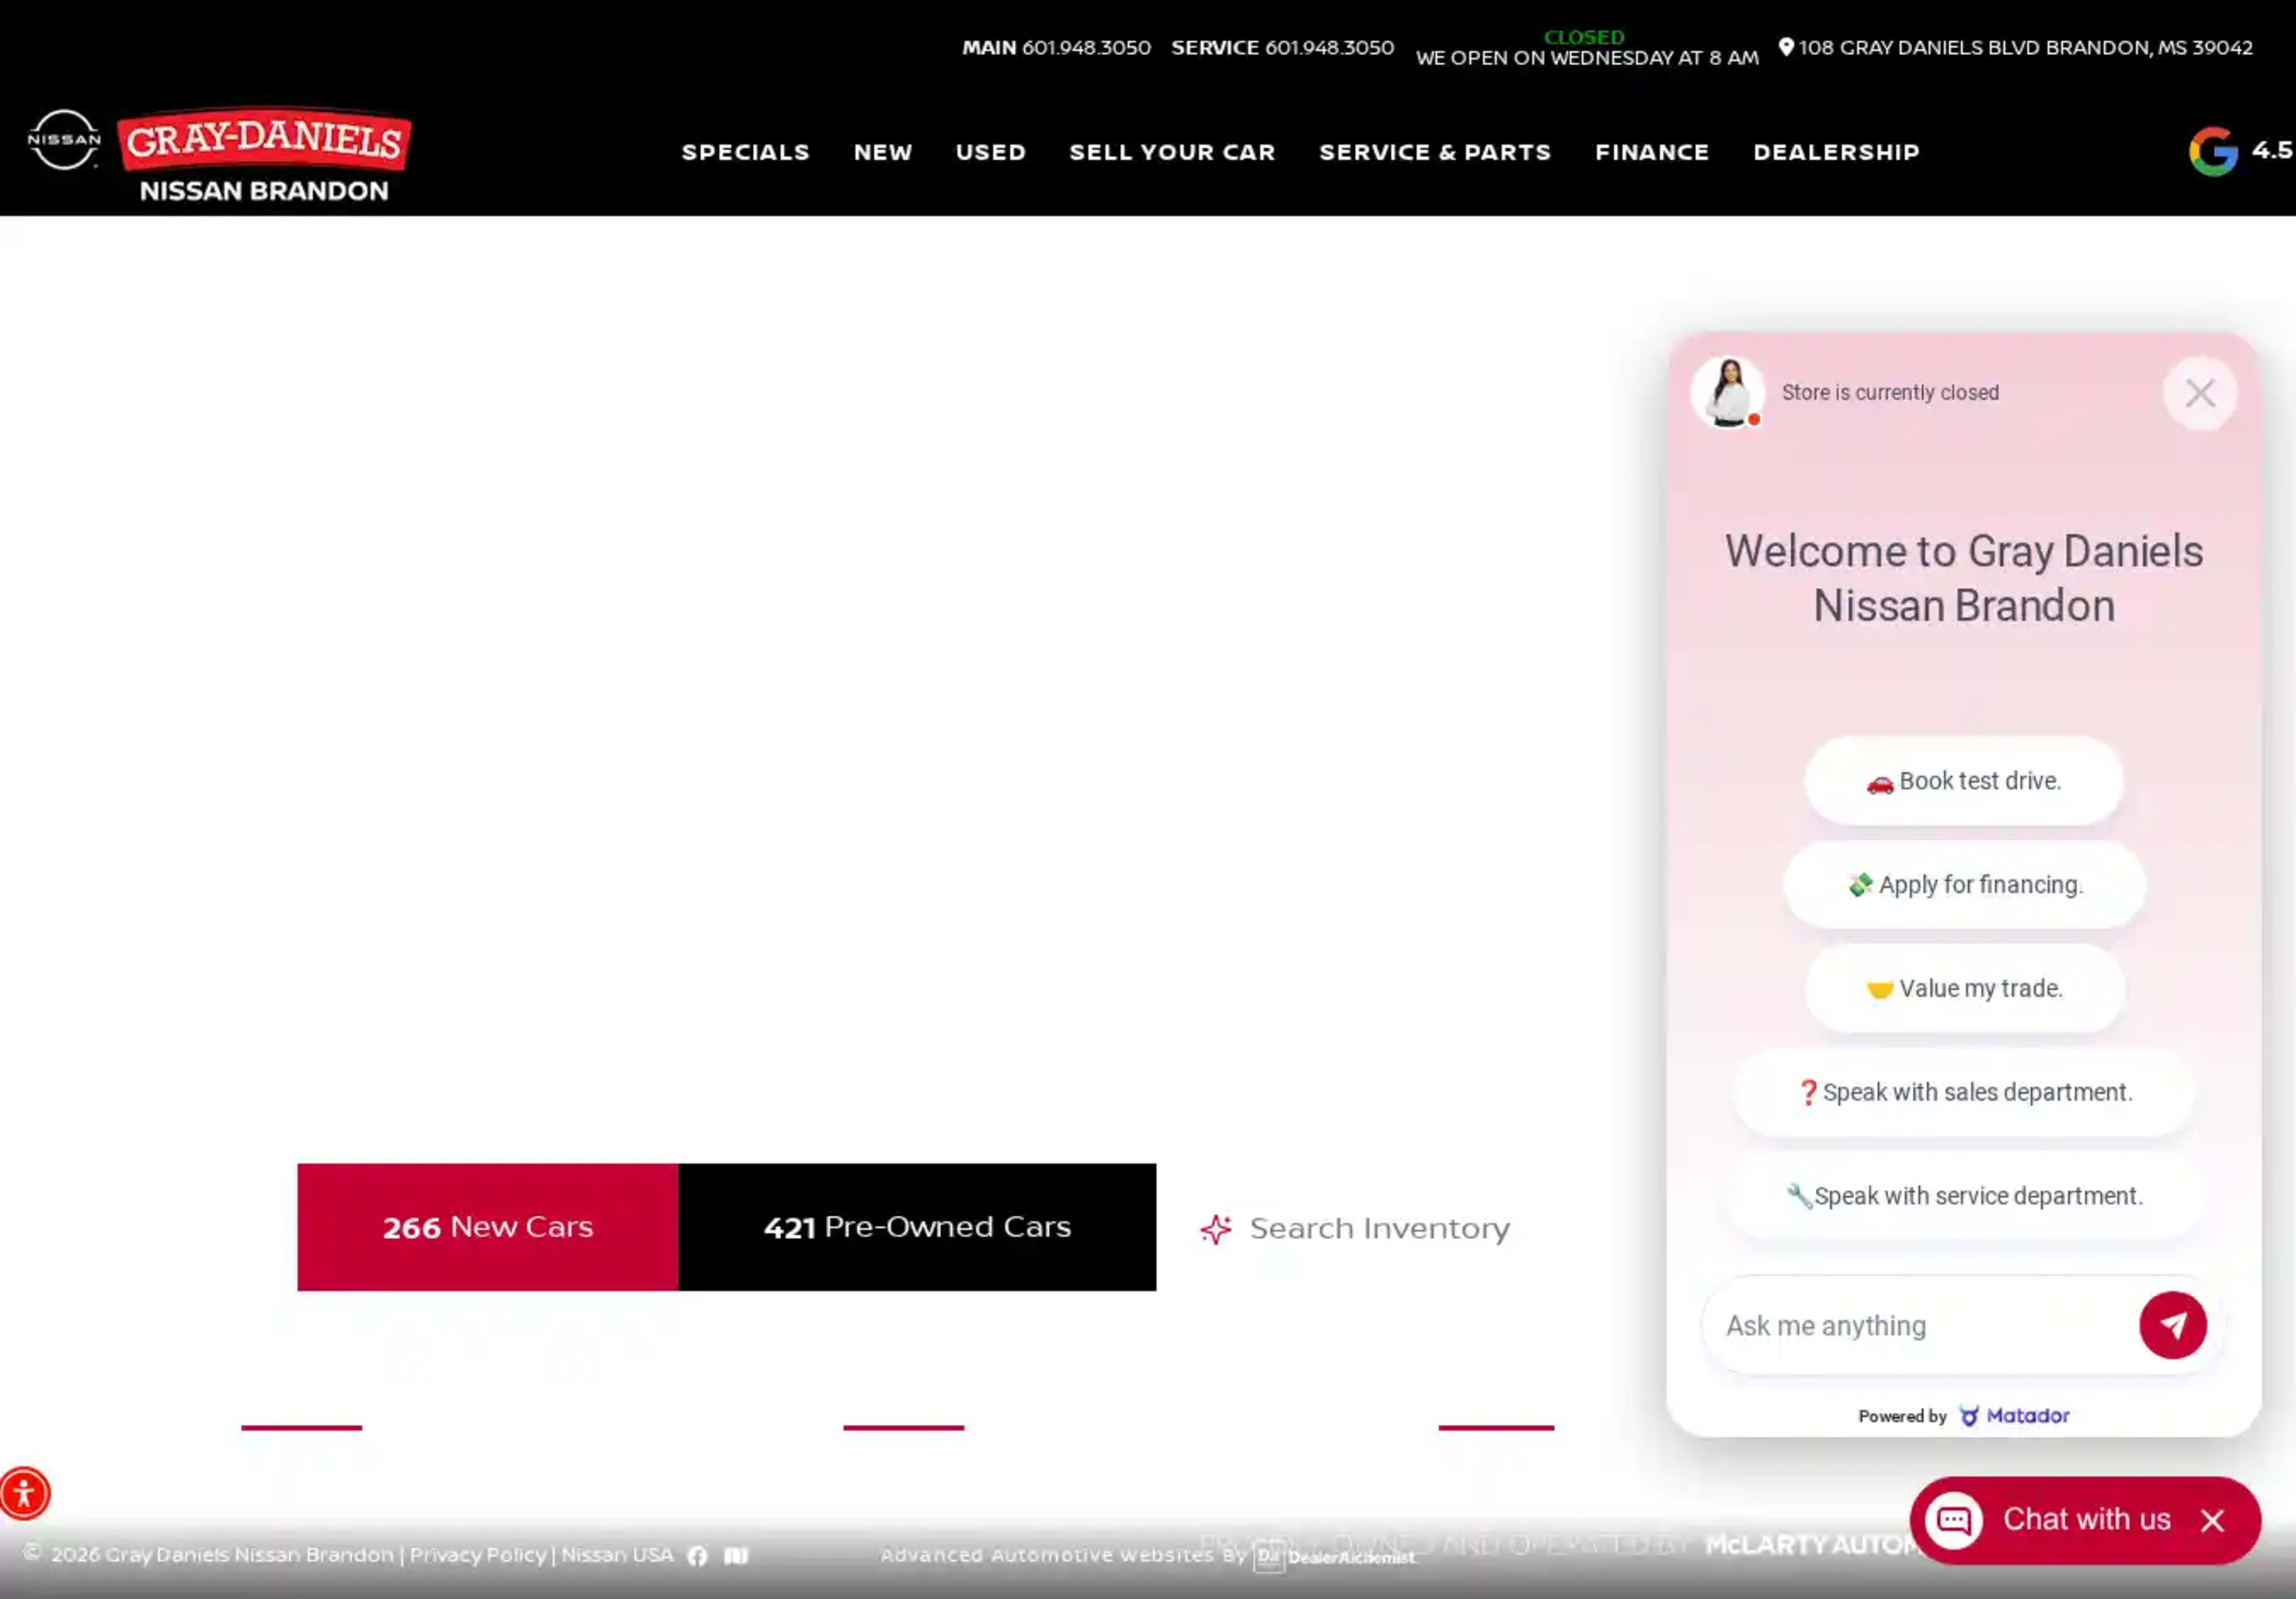This screenshot has height=1599, width=2296.
Task: Choose Value my trade option
Action: click(x=1964, y=989)
